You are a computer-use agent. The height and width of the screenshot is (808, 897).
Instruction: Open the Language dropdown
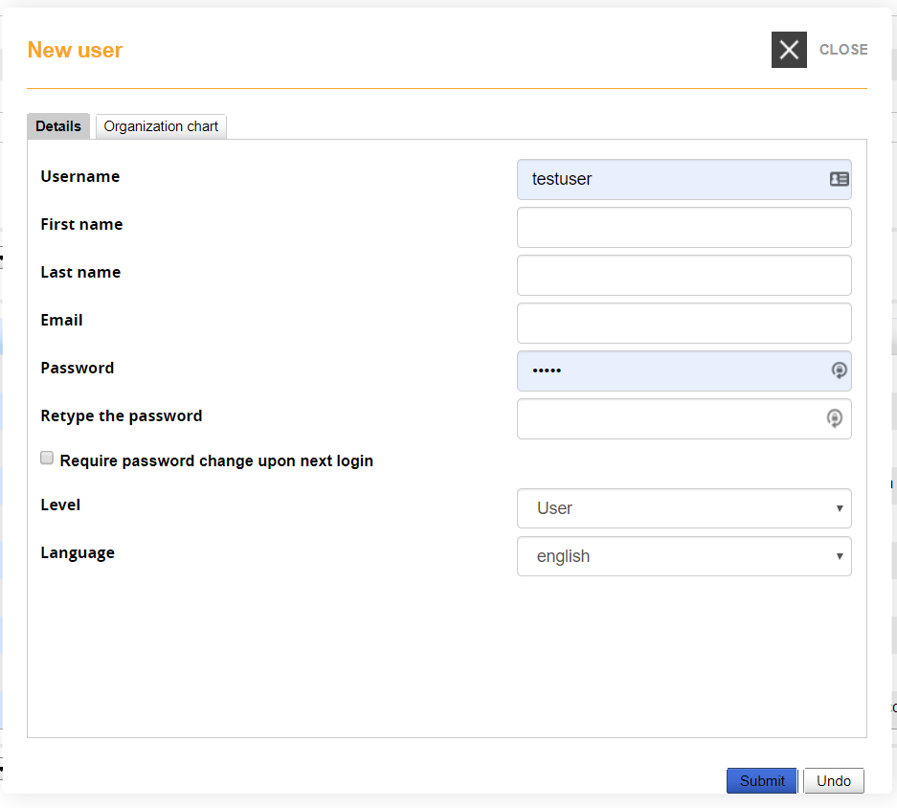click(x=684, y=556)
